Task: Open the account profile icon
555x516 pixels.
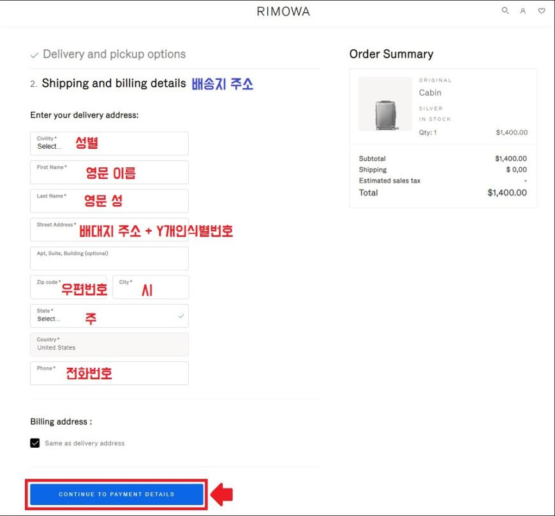Action: 523,11
